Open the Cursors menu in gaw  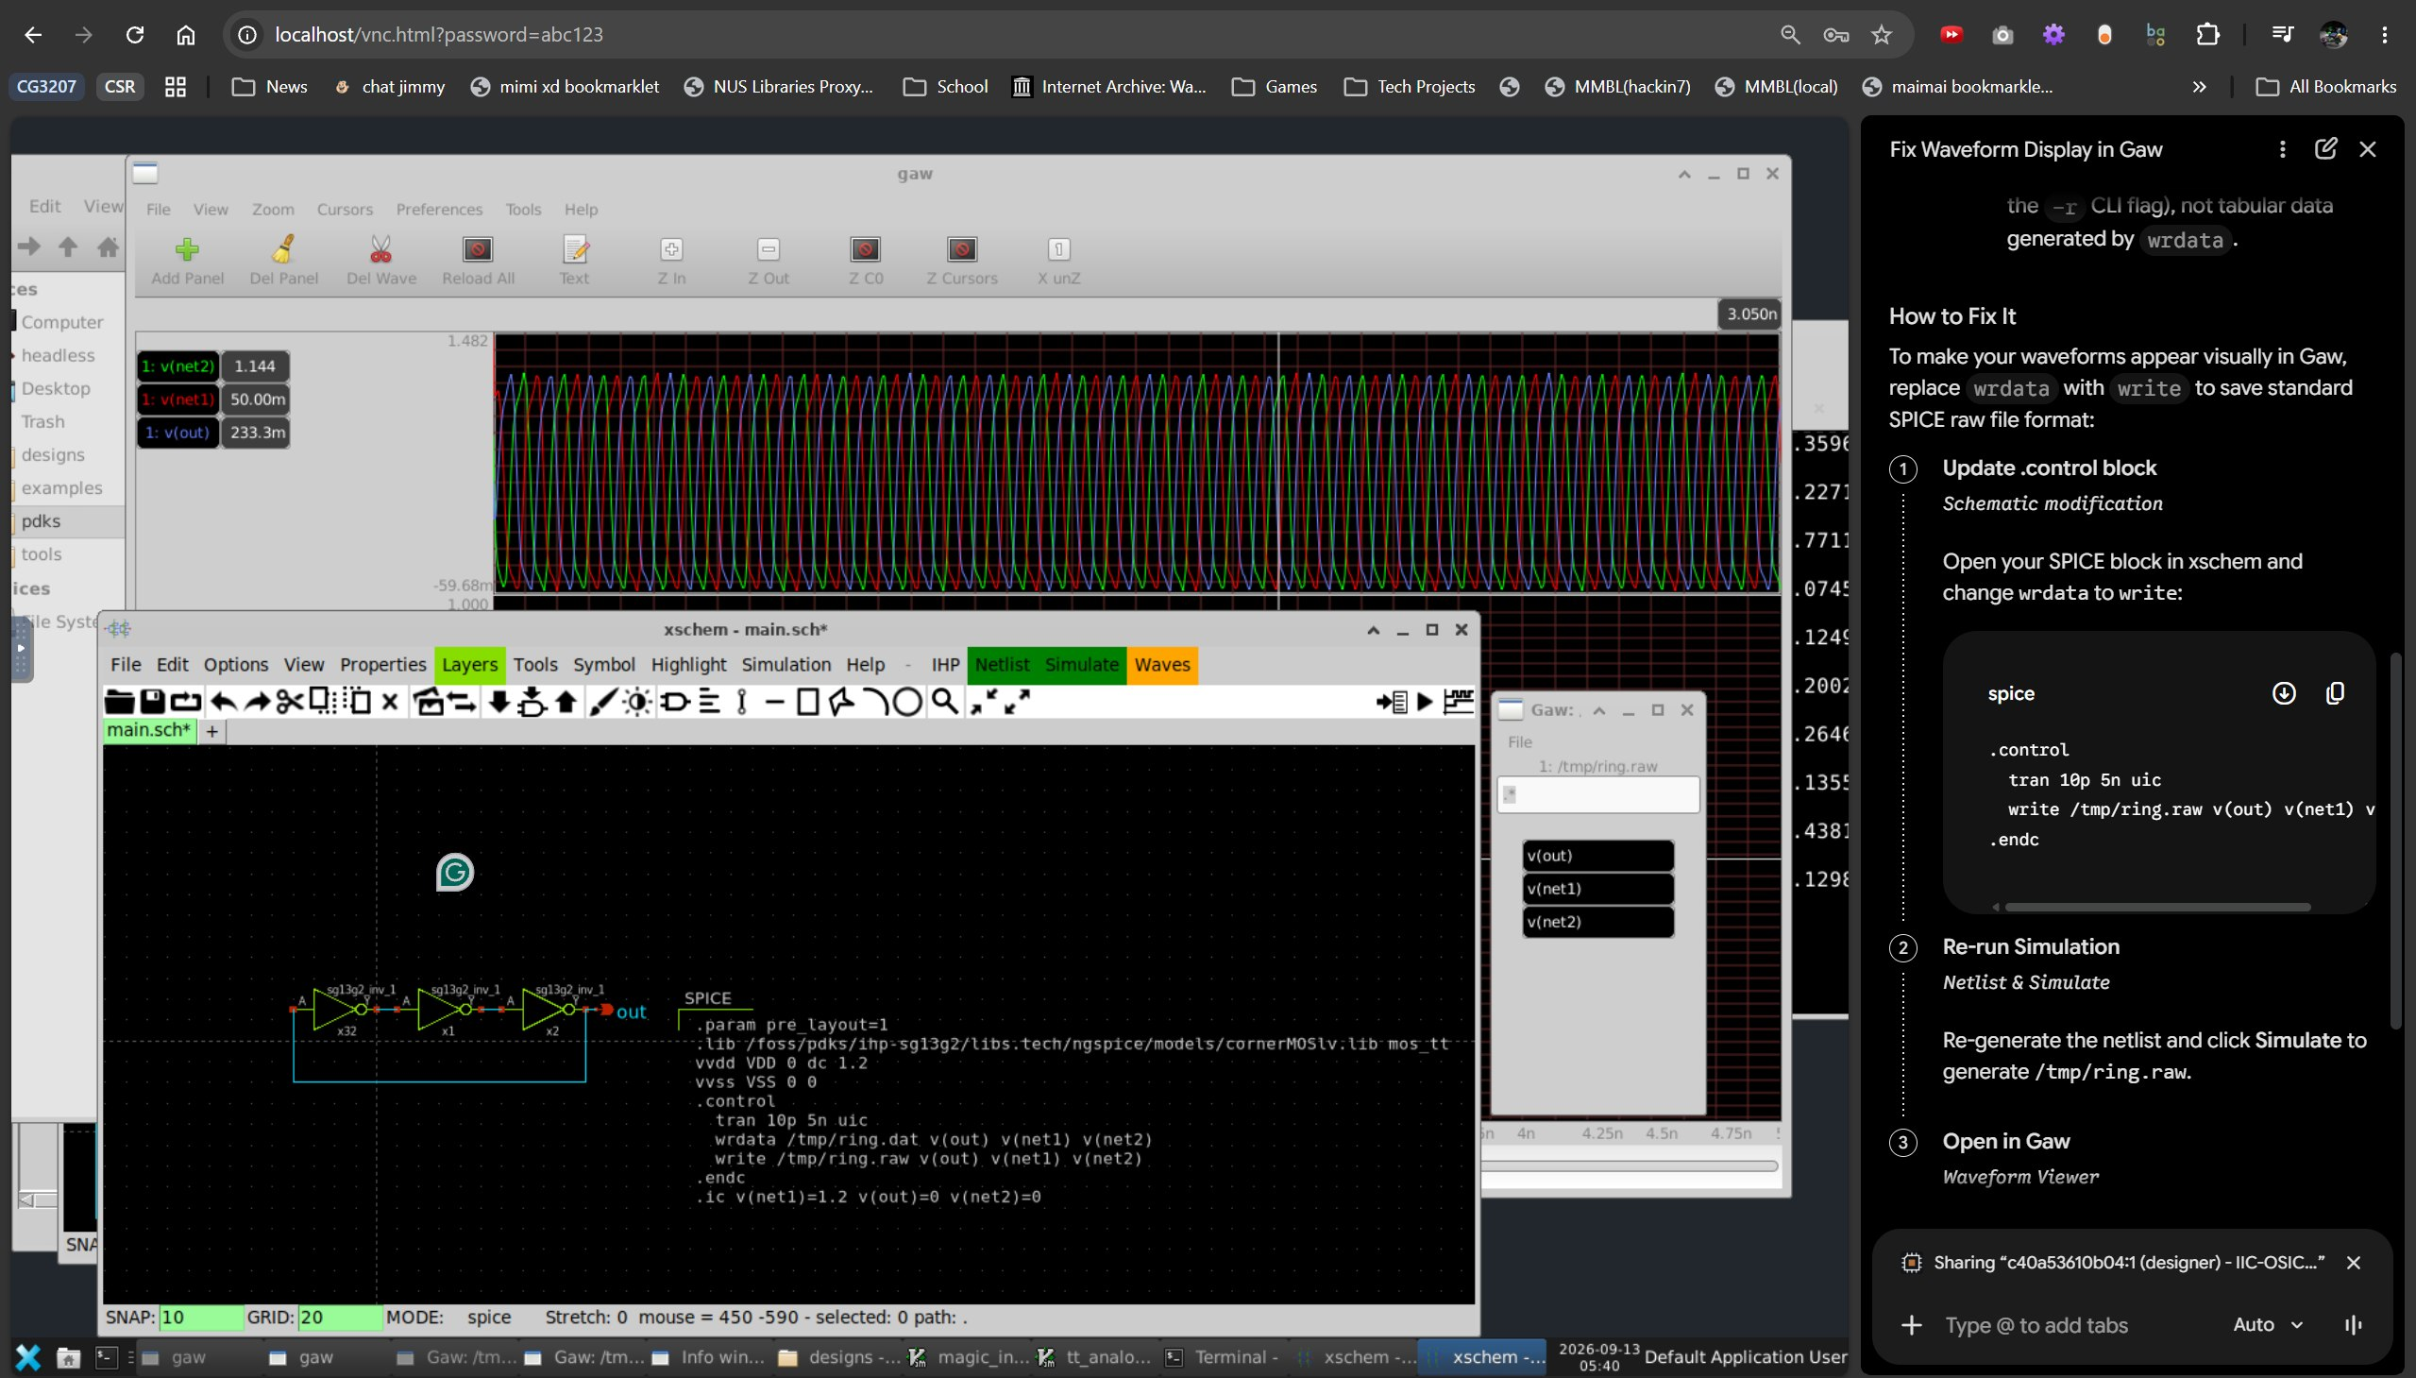345,209
